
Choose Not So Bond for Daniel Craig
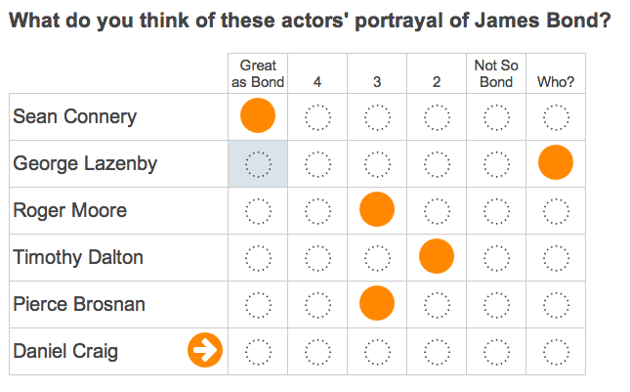[496, 352]
